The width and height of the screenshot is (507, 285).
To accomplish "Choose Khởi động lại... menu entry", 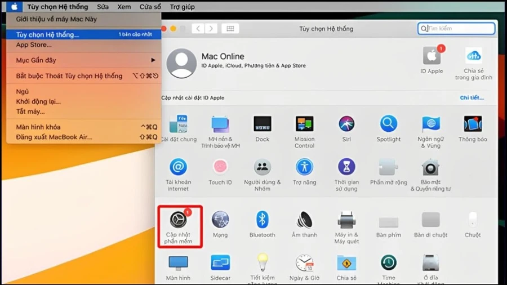I will click(84, 101).
